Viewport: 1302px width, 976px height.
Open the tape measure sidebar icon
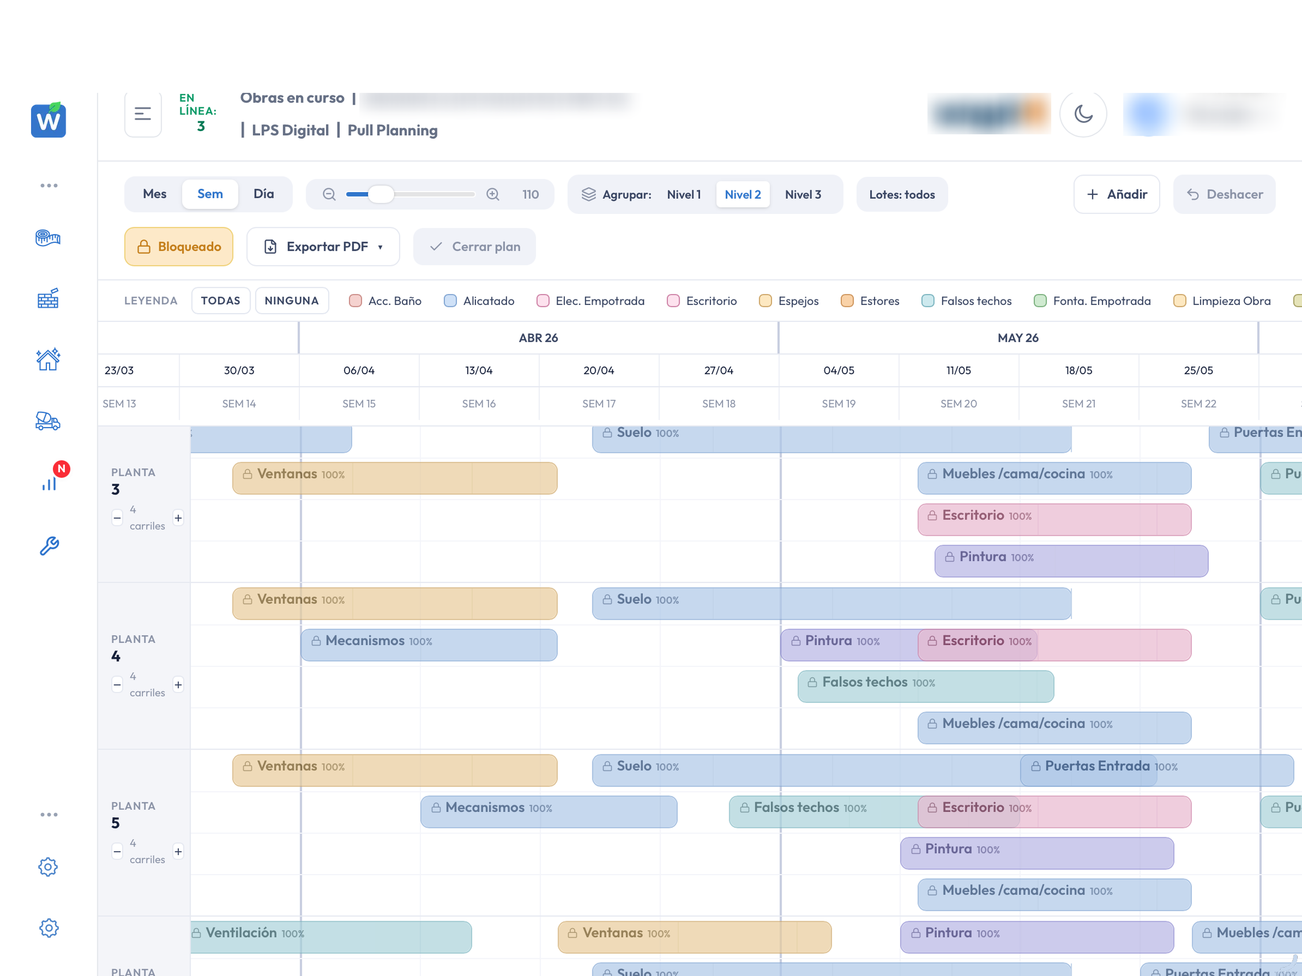coord(48,238)
